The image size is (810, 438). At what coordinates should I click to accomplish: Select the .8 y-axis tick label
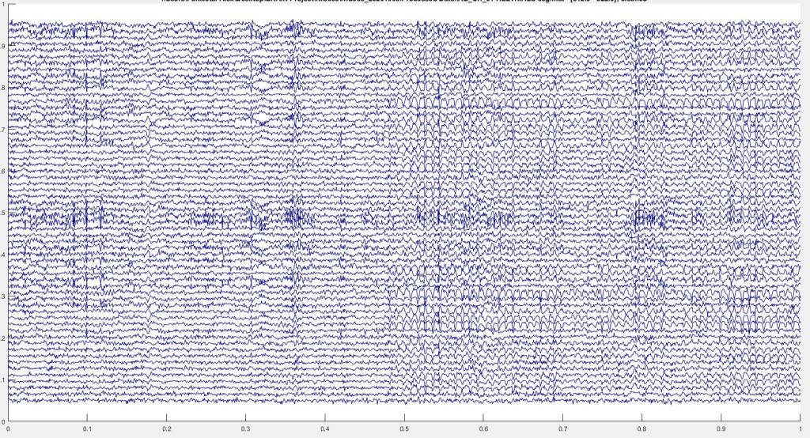click(x=3, y=87)
